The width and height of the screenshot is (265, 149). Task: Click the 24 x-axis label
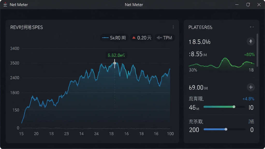coord(96,134)
